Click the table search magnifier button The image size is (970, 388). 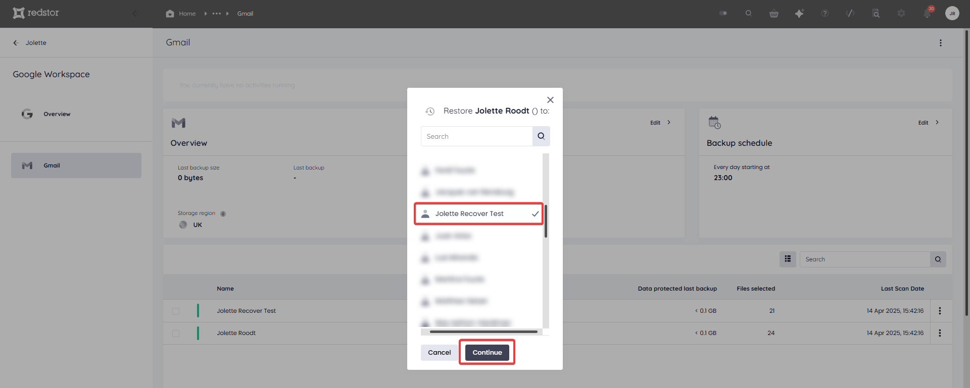click(938, 259)
